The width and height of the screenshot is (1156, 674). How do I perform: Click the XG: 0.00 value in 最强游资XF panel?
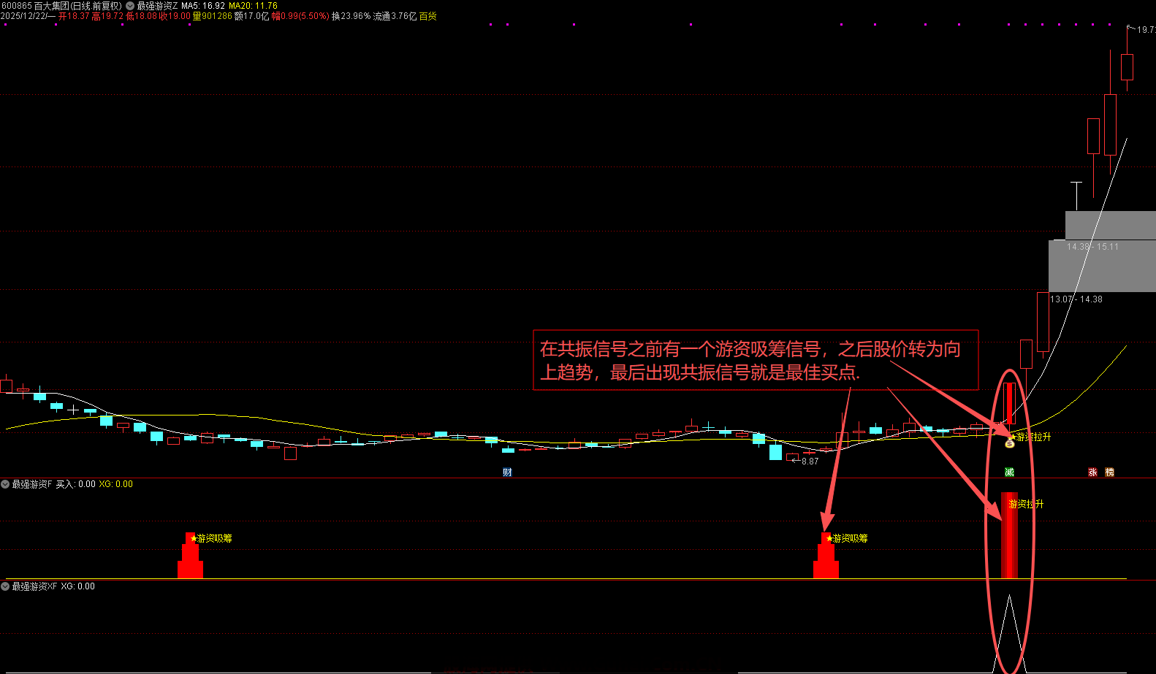77,586
